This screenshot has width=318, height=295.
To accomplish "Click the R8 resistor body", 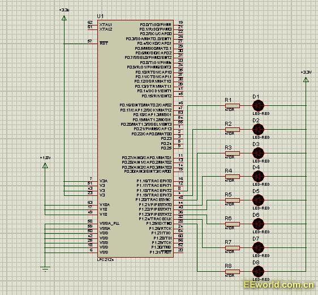I will (233, 271).
